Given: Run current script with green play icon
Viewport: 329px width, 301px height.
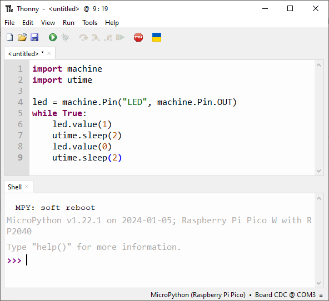Looking at the screenshot, I should 53,37.
